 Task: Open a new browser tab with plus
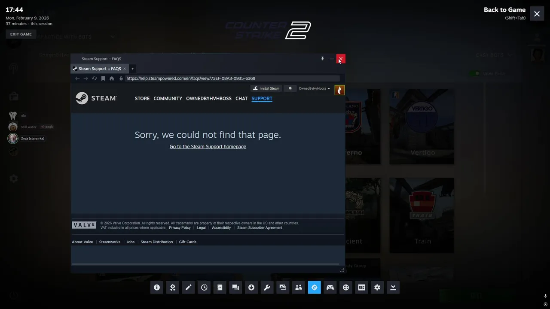pos(133,69)
